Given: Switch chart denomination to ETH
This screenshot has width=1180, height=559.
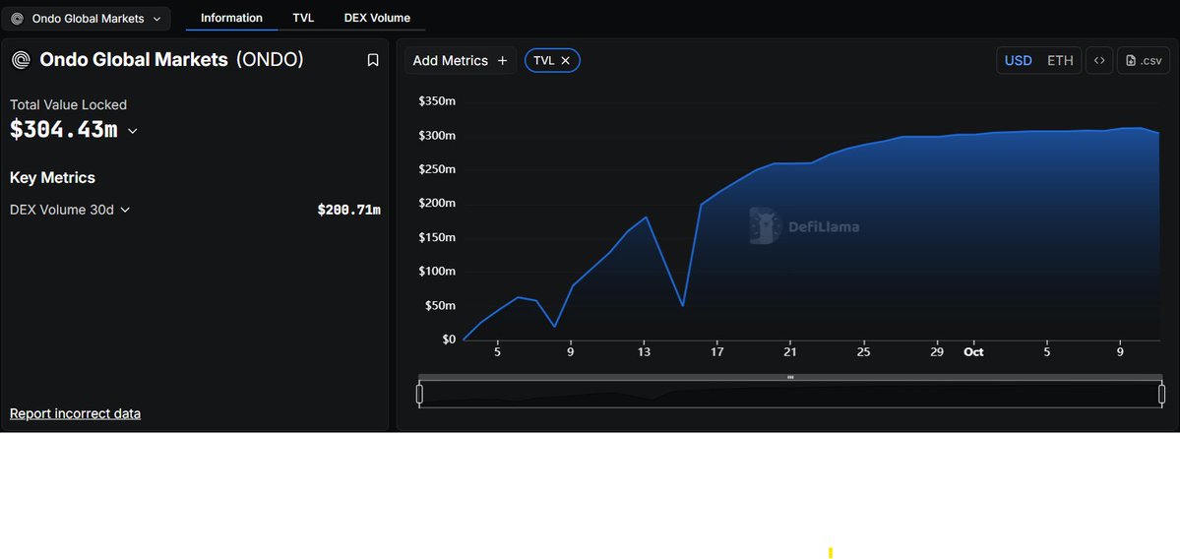Looking at the screenshot, I should [x=1060, y=60].
